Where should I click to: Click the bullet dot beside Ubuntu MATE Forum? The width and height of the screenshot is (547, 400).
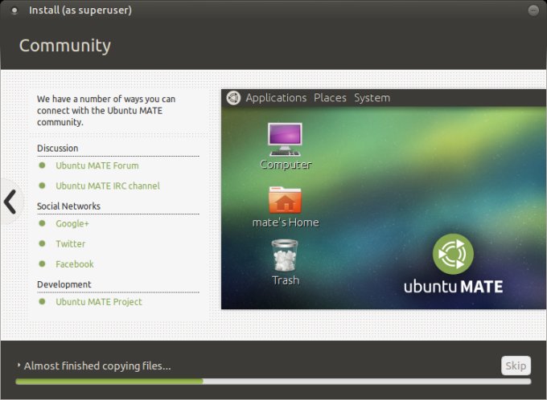tap(42, 165)
